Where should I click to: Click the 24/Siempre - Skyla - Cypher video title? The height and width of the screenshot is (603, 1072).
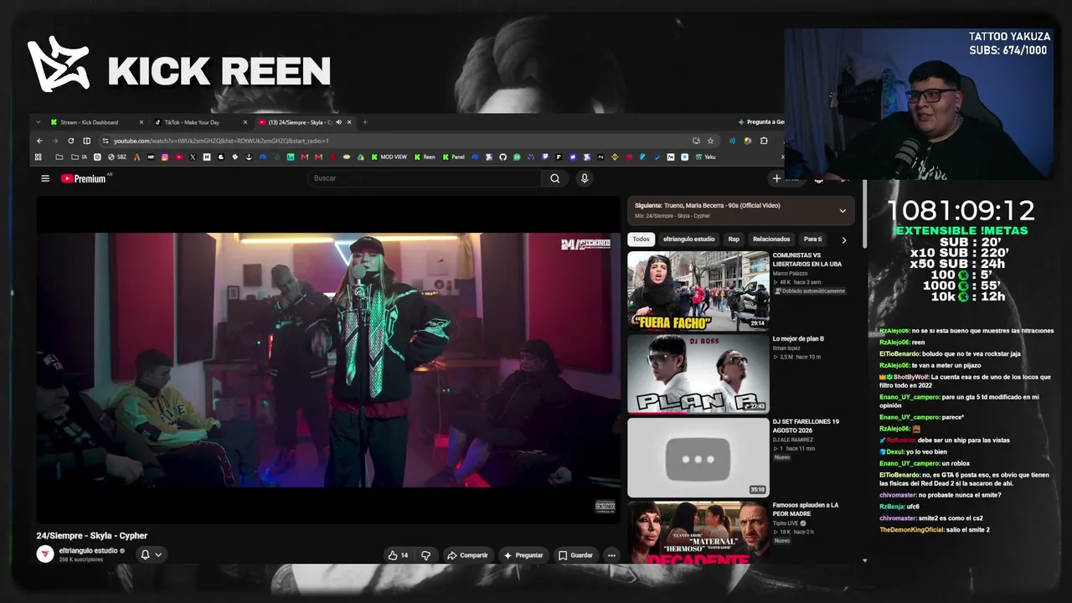pos(92,536)
